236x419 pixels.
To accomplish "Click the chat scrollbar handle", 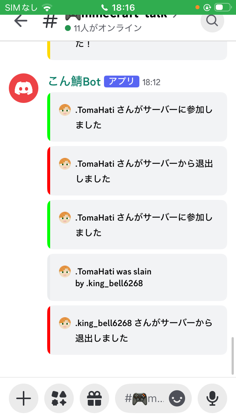I will (x=232, y=356).
